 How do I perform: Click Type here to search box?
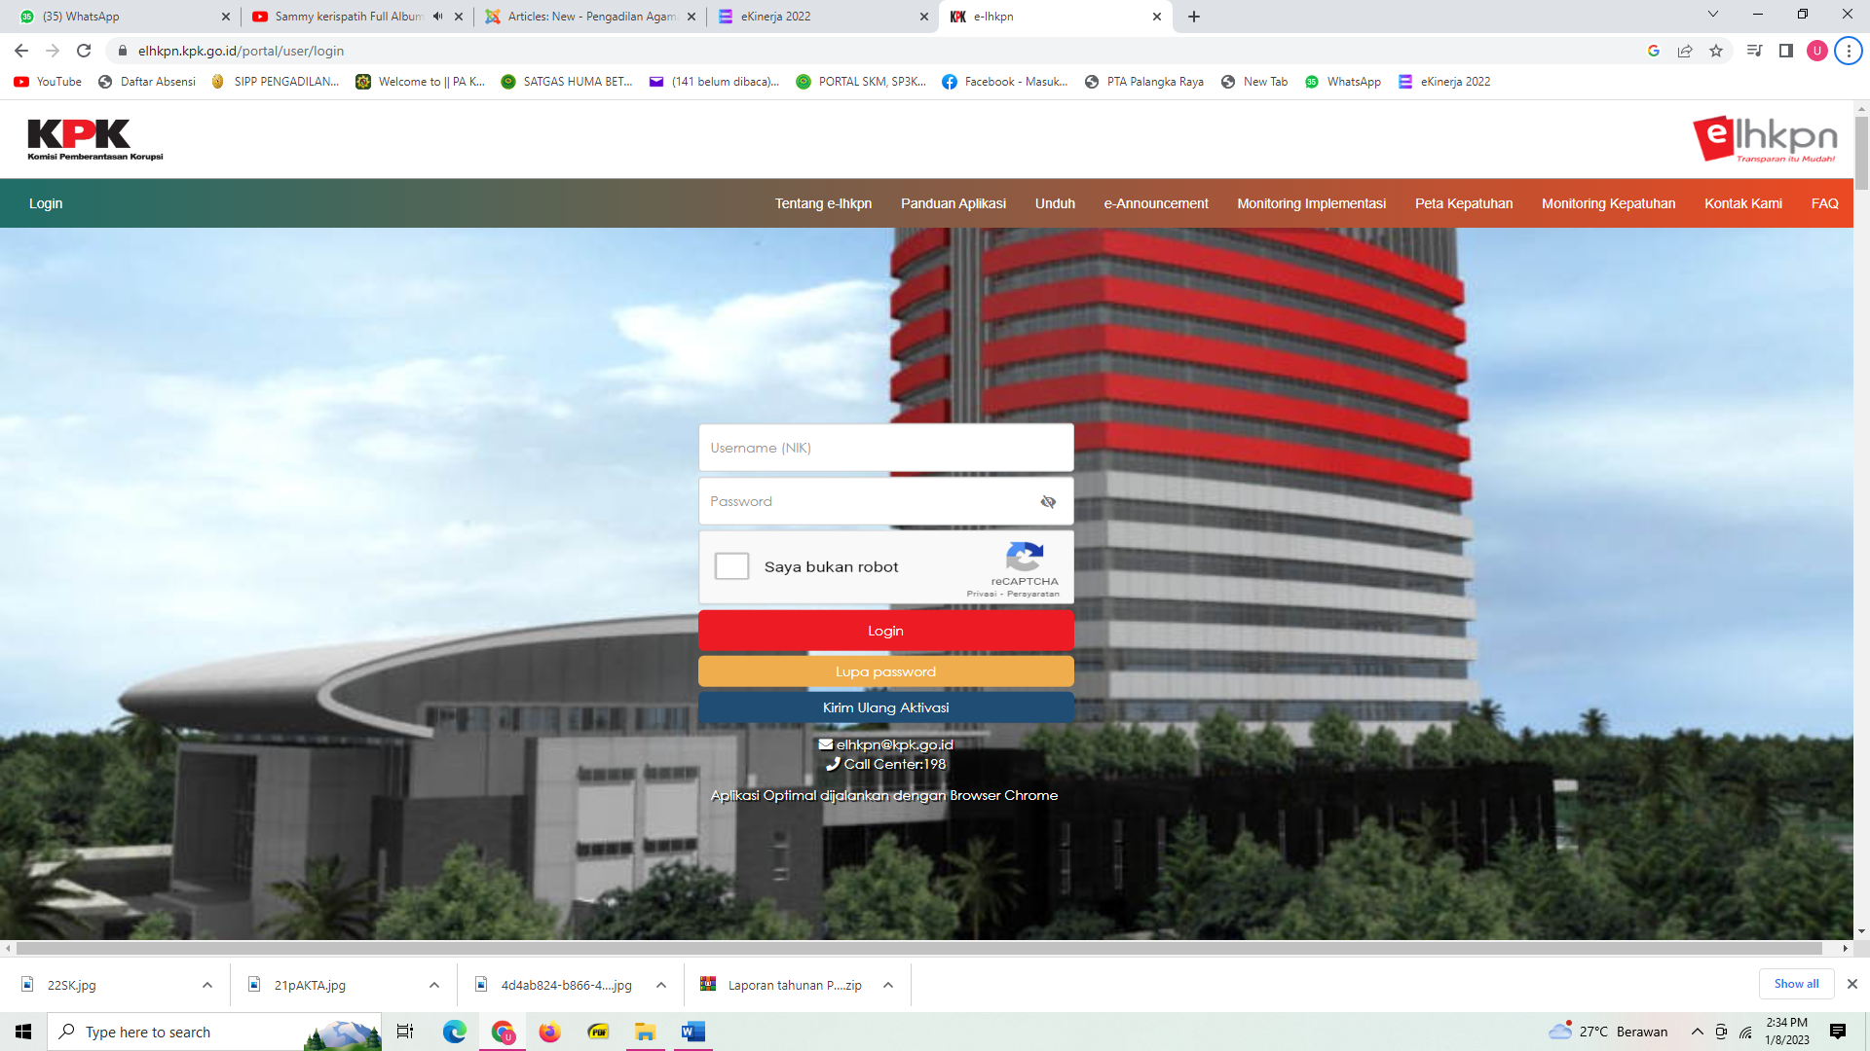click(214, 1032)
